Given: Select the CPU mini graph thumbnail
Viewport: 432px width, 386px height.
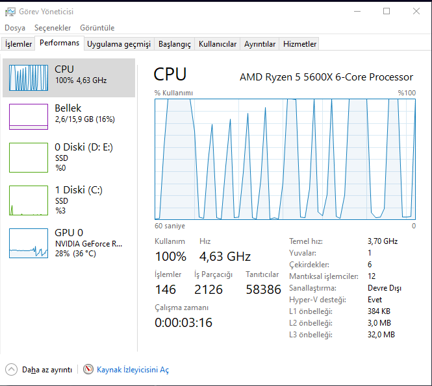Looking at the screenshot, I should (29, 78).
